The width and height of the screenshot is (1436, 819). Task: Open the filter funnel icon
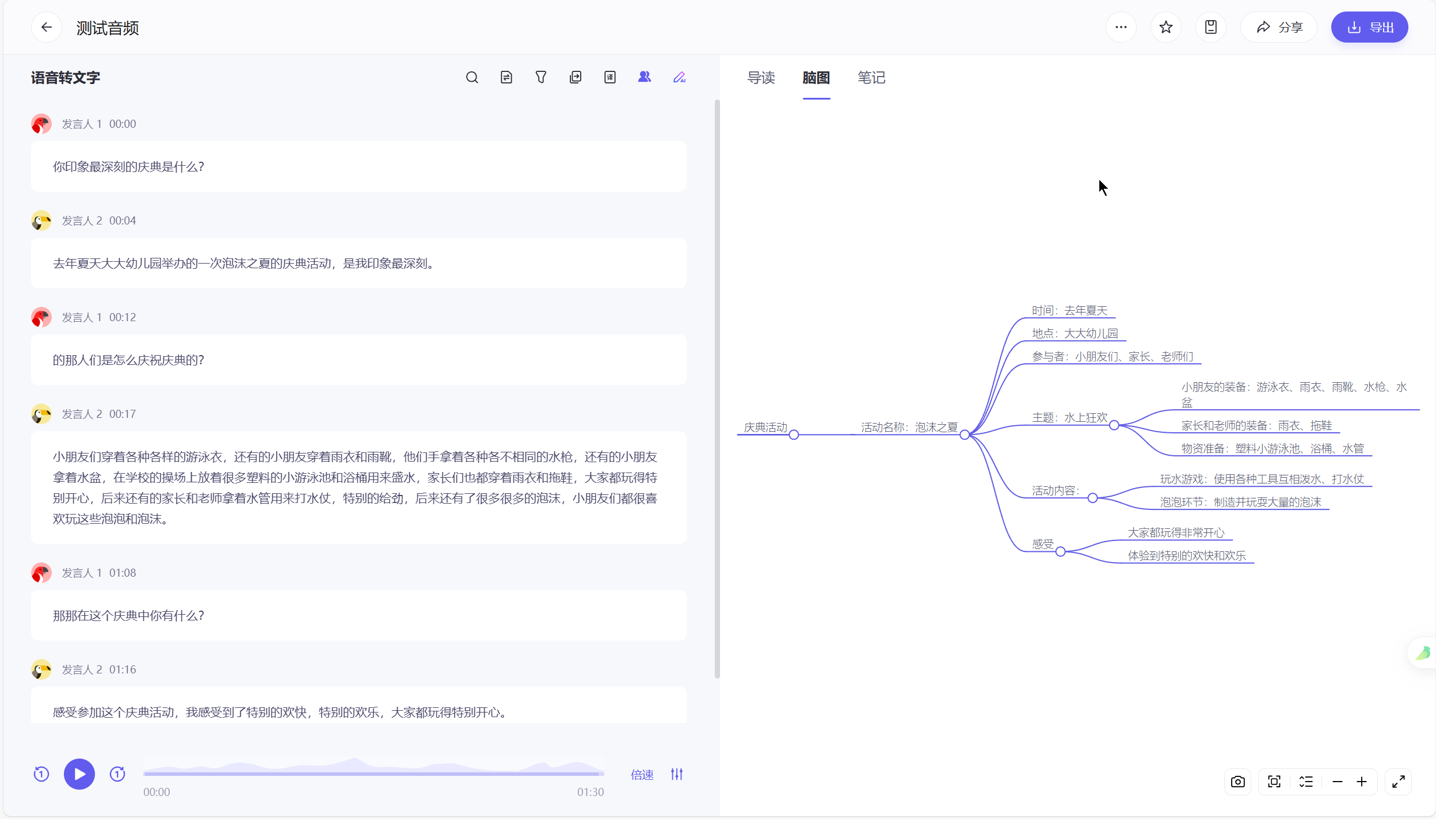(541, 78)
